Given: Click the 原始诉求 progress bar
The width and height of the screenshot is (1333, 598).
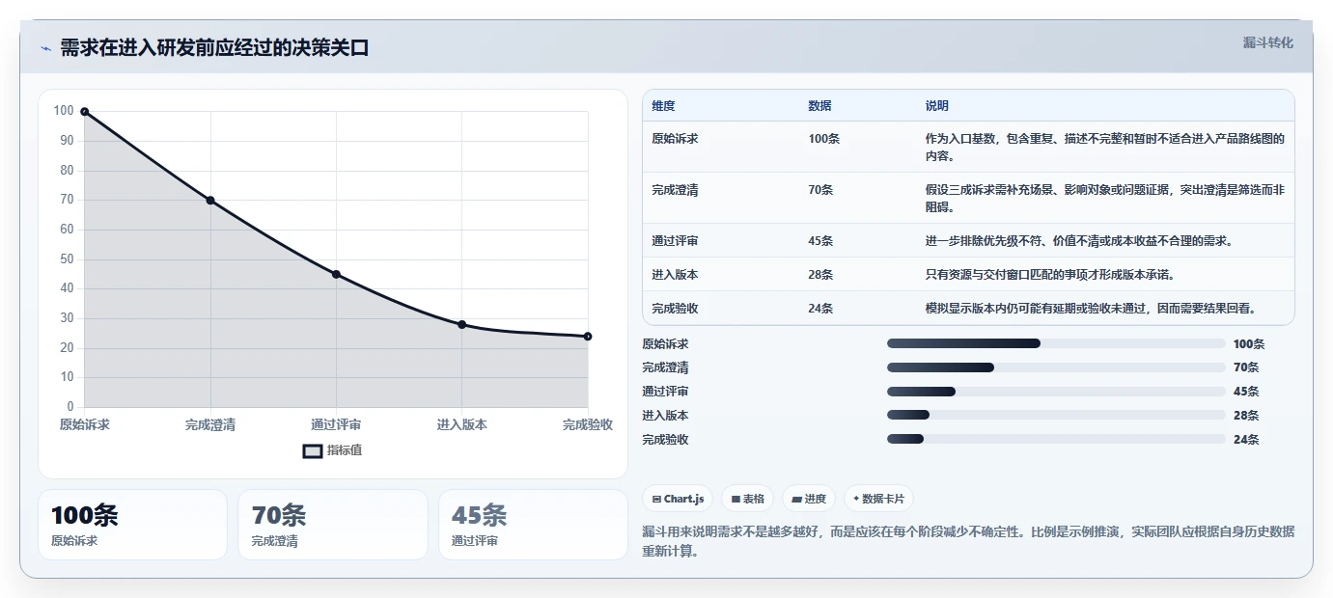Looking at the screenshot, I should [x=1056, y=343].
